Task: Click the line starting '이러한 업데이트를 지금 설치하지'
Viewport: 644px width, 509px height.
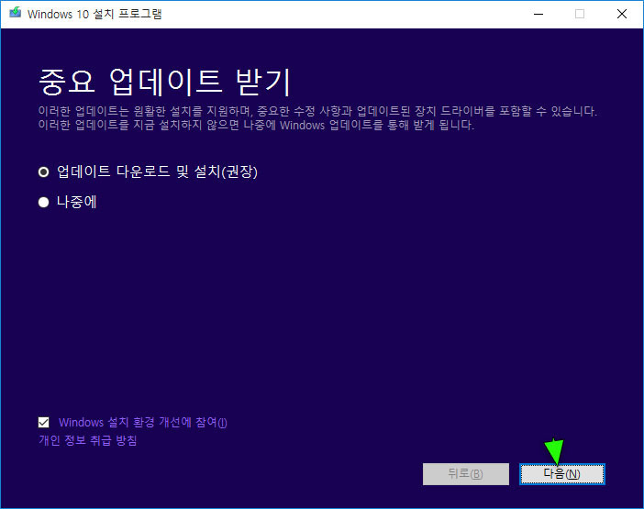Action: click(x=256, y=125)
